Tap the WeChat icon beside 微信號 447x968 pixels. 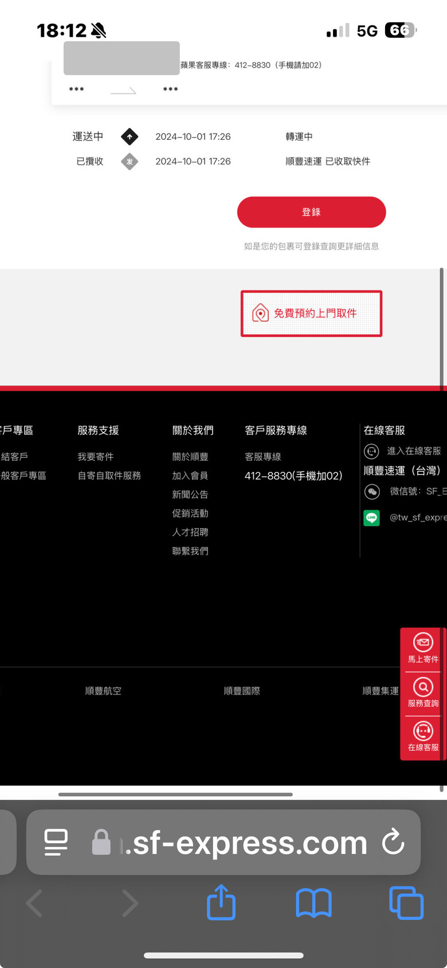coord(372,492)
